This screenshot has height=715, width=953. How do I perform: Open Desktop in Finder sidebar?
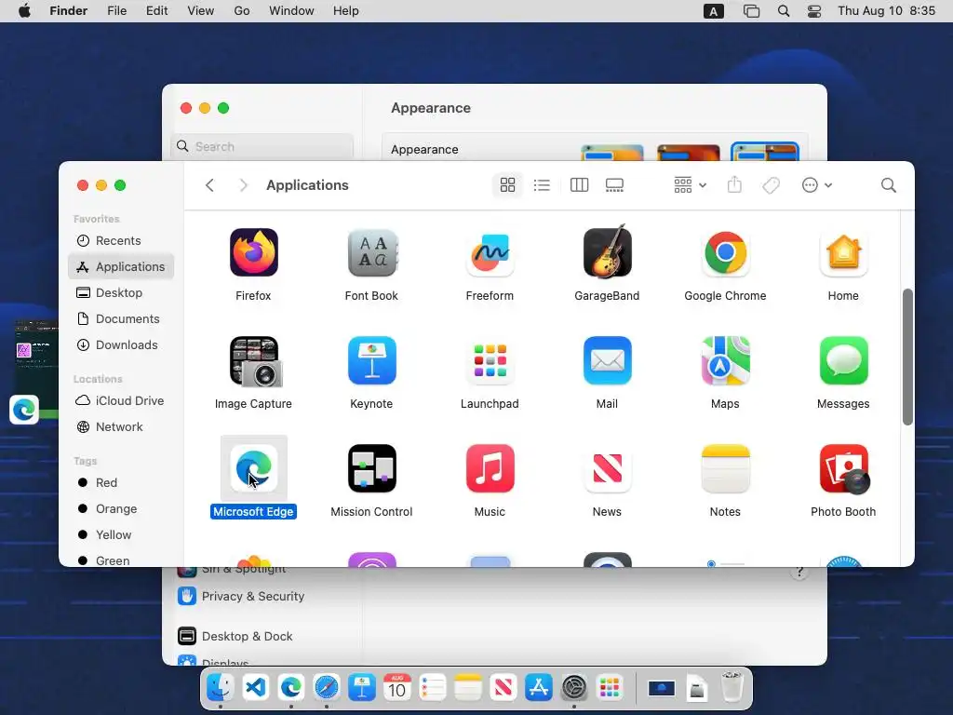(121, 293)
